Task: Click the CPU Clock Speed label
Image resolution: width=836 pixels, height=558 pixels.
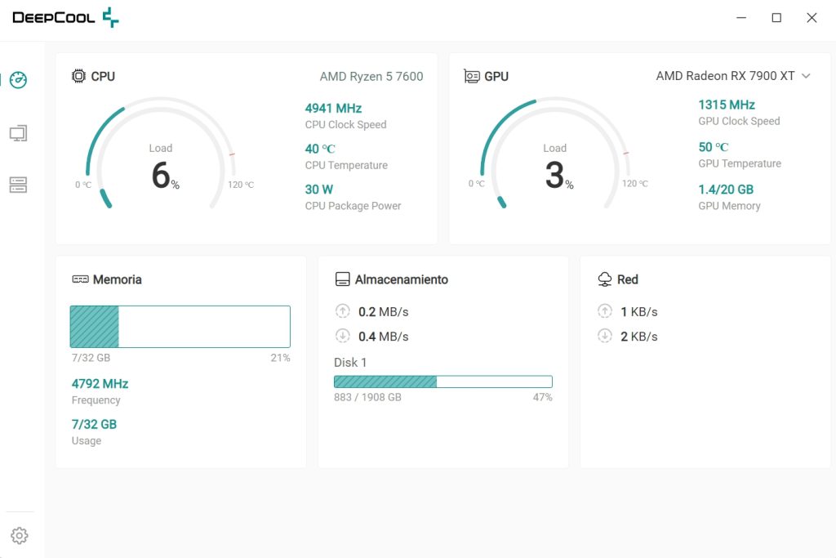Action: pos(345,125)
